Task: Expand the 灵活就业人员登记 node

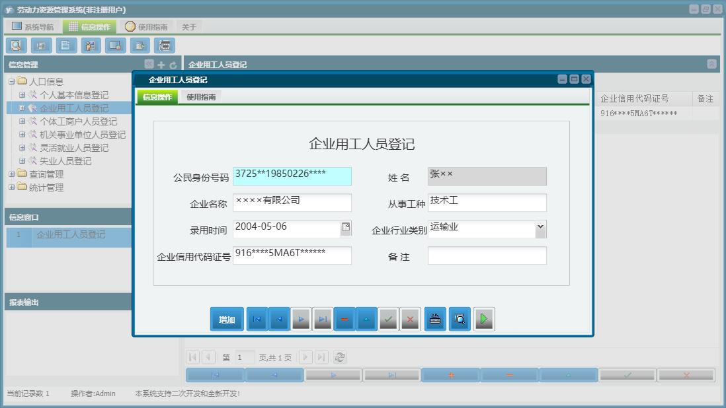Action: click(x=22, y=147)
